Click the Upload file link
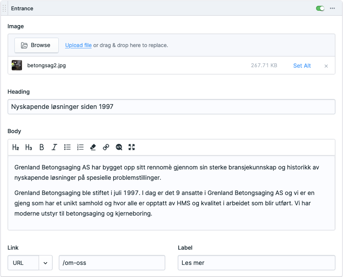This screenshot has height=277, width=343. pyautogui.click(x=78, y=45)
